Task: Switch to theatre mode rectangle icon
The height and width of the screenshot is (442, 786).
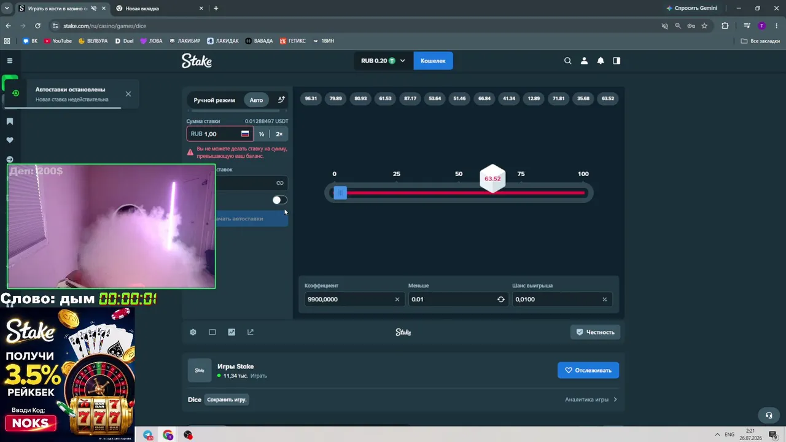Action: (x=212, y=332)
